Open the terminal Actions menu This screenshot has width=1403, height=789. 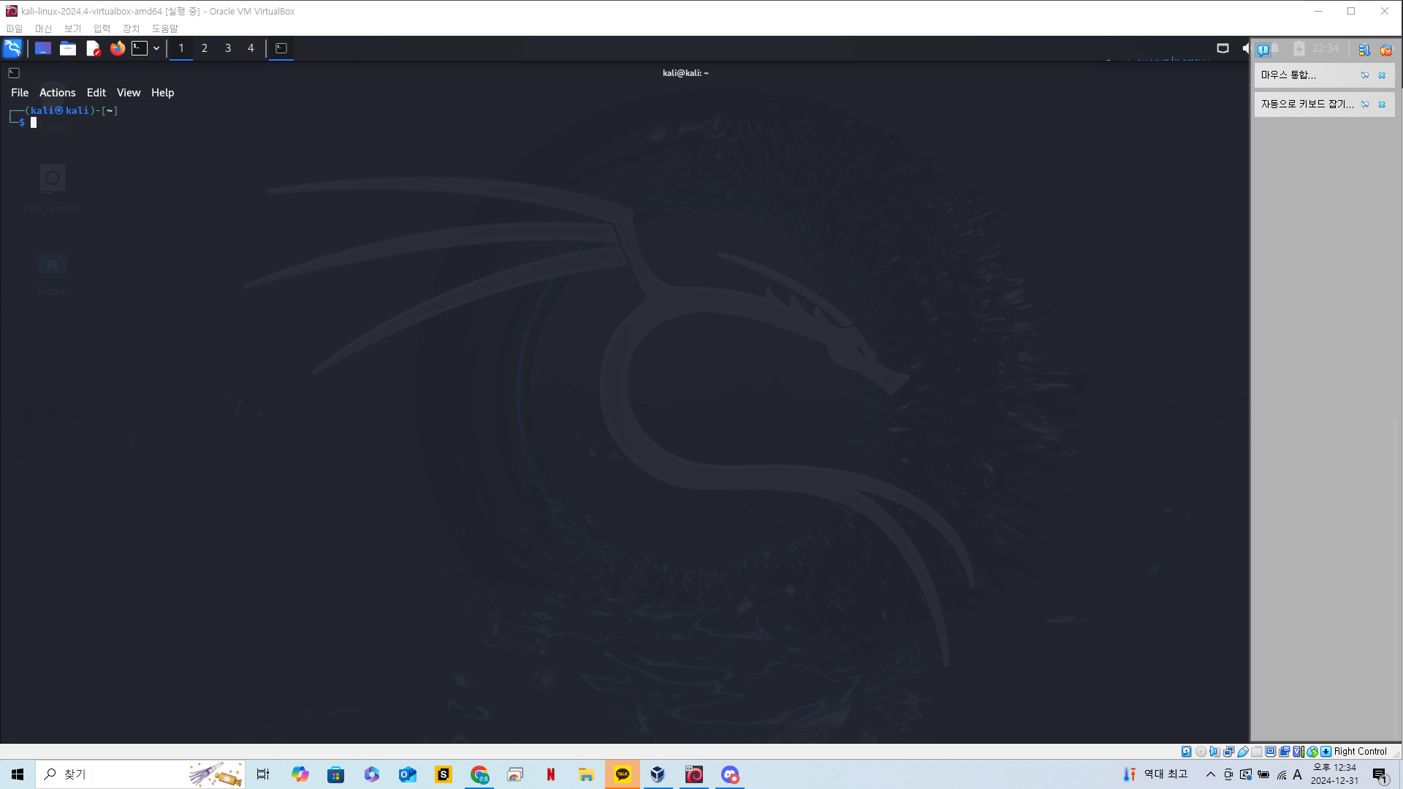click(x=57, y=93)
